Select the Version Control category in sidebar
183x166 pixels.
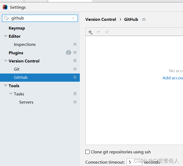pos(24,61)
